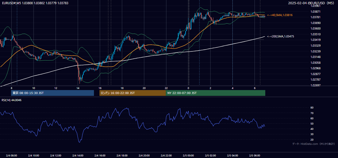Click the RSI axis level 20 label
This screenshot has width=338, height=158.
coord(312,140)
